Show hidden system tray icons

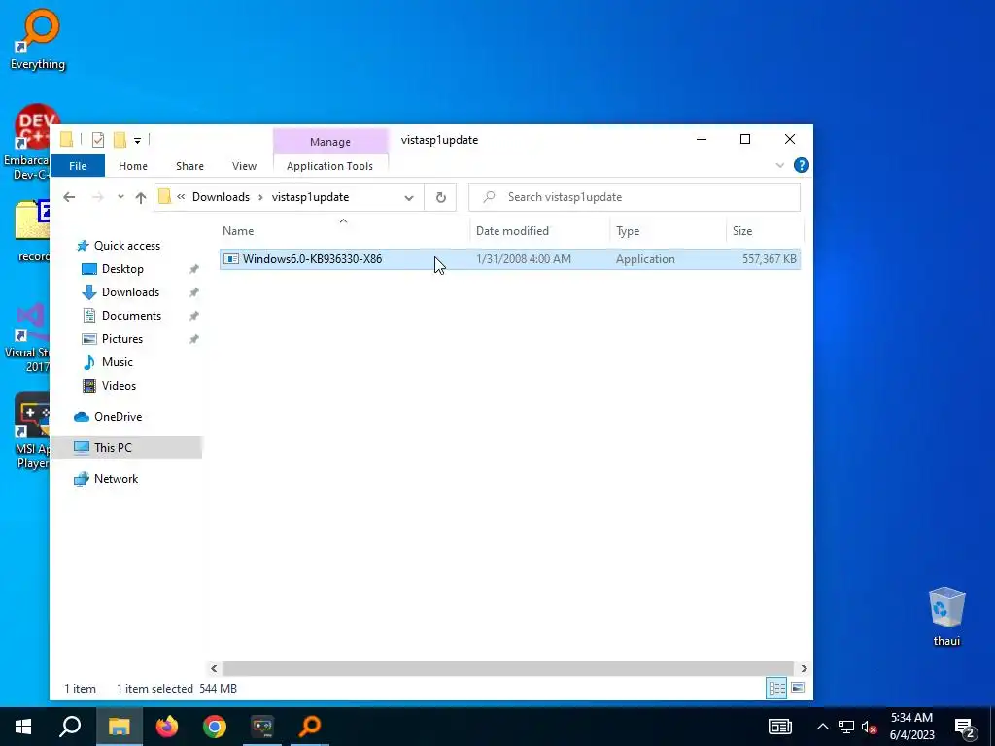click(822, 727)
